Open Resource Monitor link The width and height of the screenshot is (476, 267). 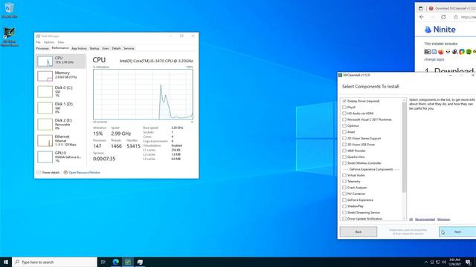pyautogui.click(x=84, y=173)
